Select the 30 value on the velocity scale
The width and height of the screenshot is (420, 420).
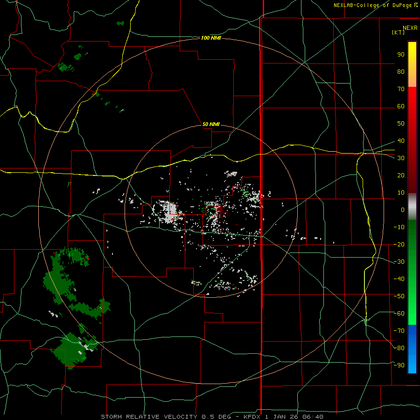(401, 158)
